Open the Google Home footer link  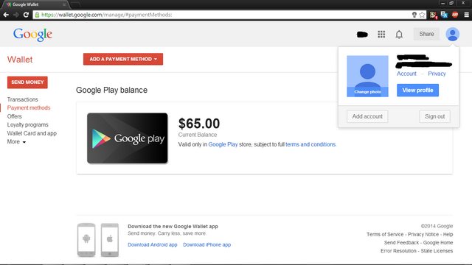pos(438,242)
